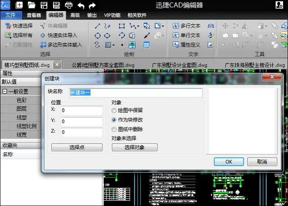Click the X position input field
This screenshot has height=206, width=288.
[82, 110]
